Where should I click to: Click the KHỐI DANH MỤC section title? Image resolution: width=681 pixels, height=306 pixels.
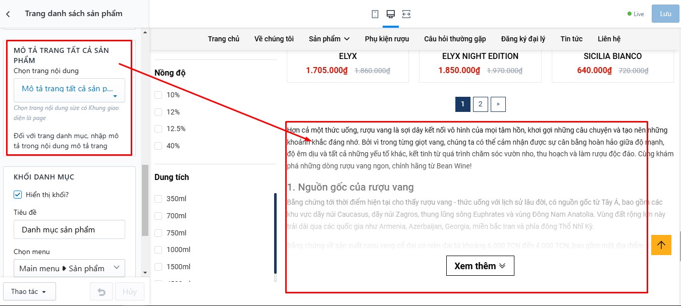(x=44, y=177)
